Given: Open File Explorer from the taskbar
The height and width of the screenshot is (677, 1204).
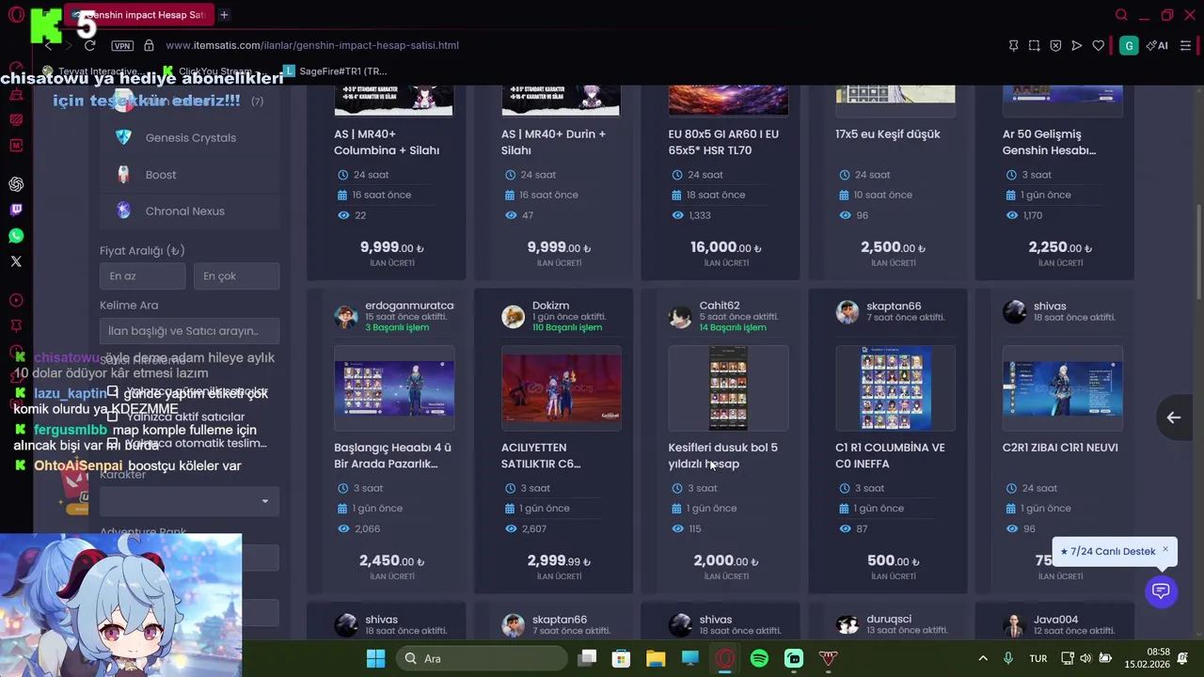Looking at the screenshot, I should pyautogui.click(x=656, y=658).
